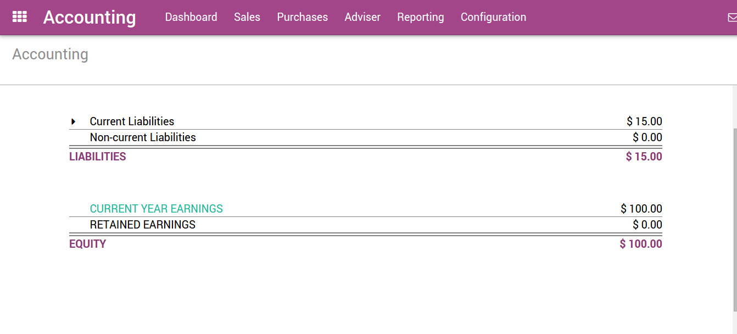This screenshot has width=737, height=334.
Task: Open the Adviser menu
Action: tap(362, 17)
